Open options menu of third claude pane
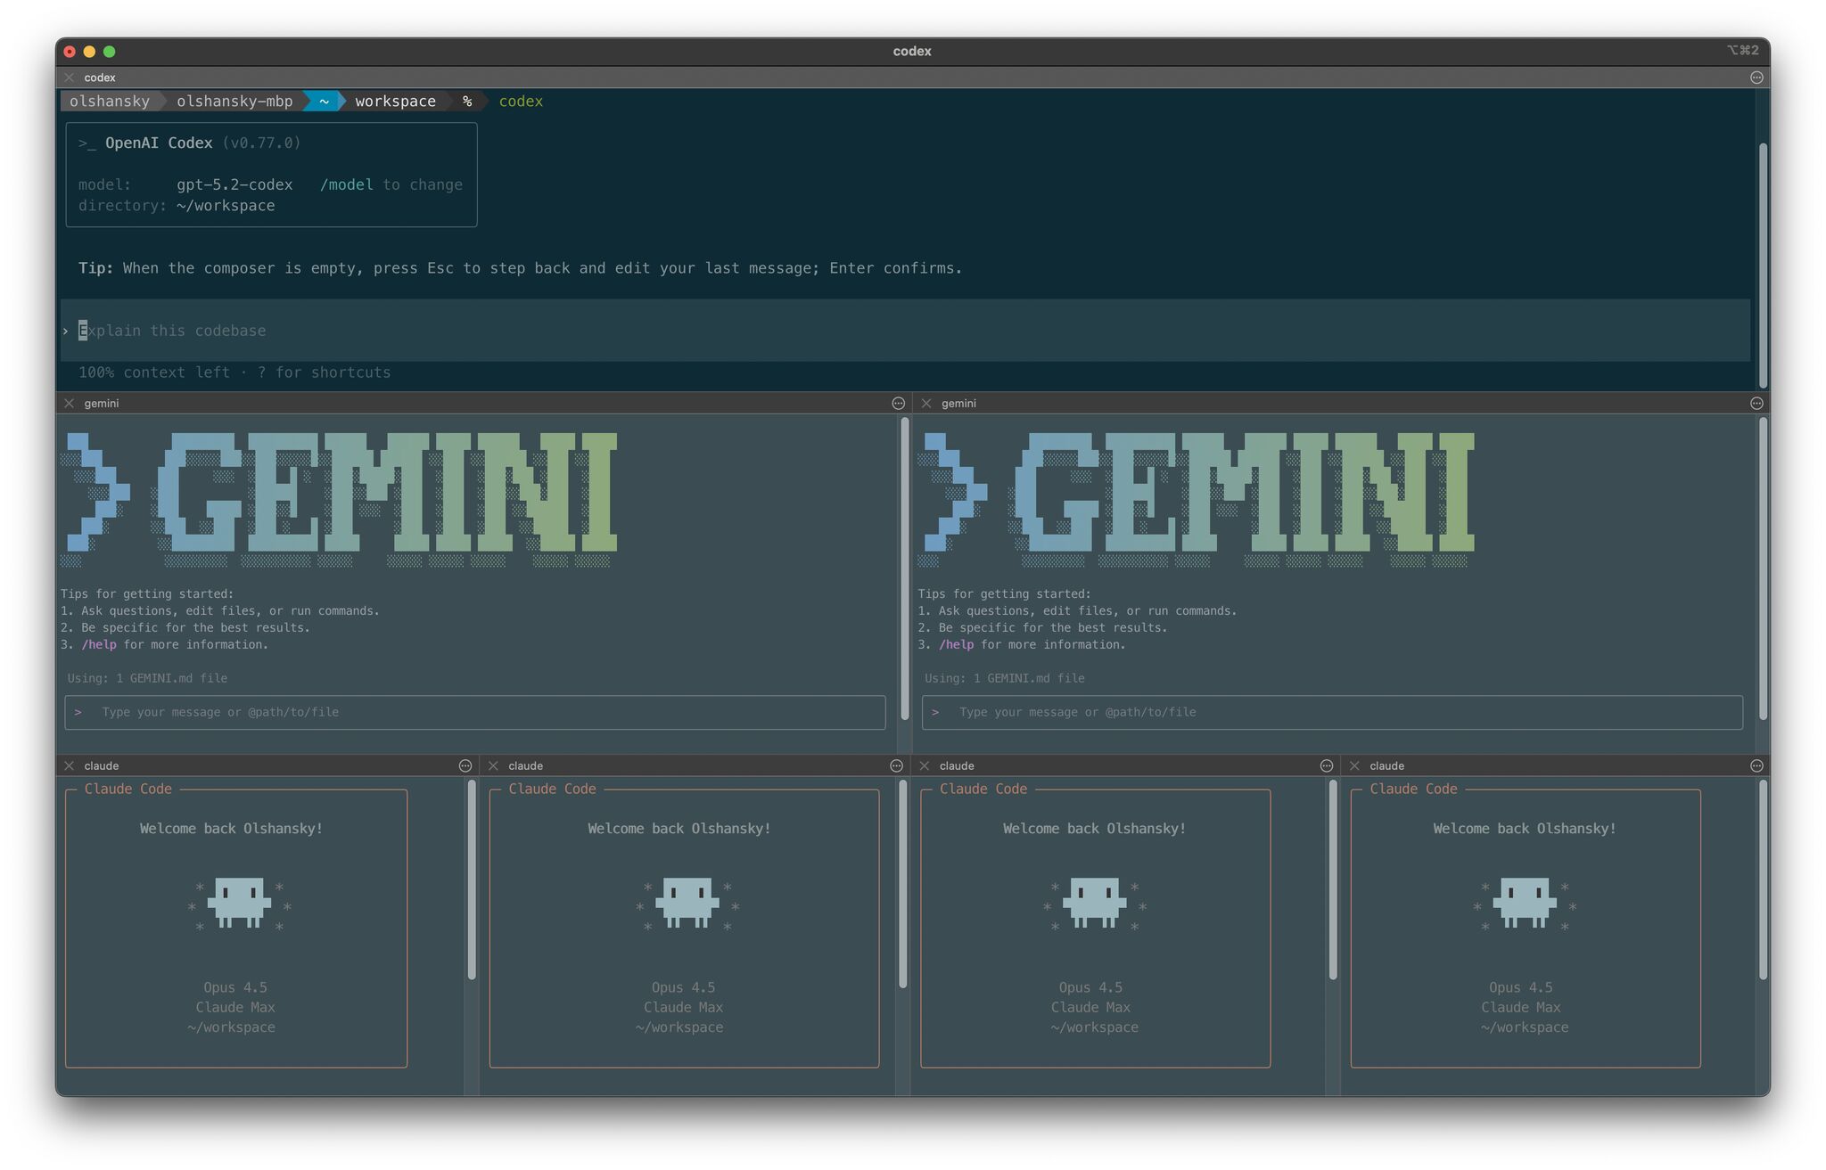This screenshot has height=1170, width=1826. tap(1326, 766)
